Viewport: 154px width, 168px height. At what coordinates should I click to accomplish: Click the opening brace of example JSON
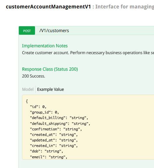pyautogui.click(x=27, y=101)
